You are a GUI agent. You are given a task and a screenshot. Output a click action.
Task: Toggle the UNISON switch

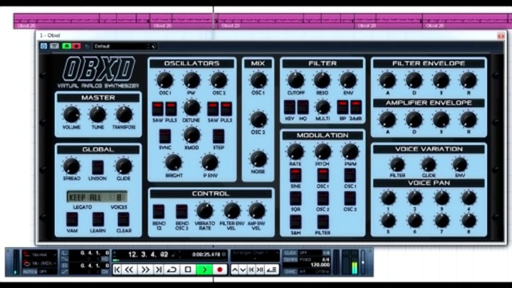tap(97, 167)
